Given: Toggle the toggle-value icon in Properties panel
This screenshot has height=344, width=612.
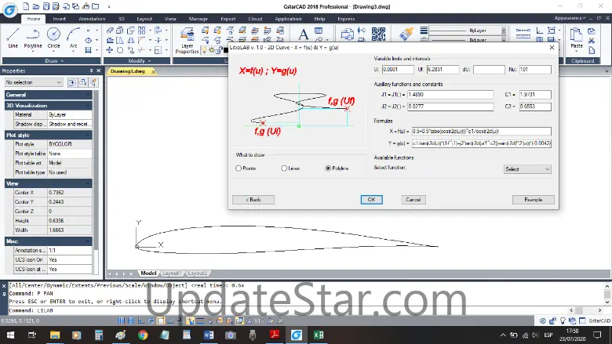Looking at the screenshot, I should [72, 82].
